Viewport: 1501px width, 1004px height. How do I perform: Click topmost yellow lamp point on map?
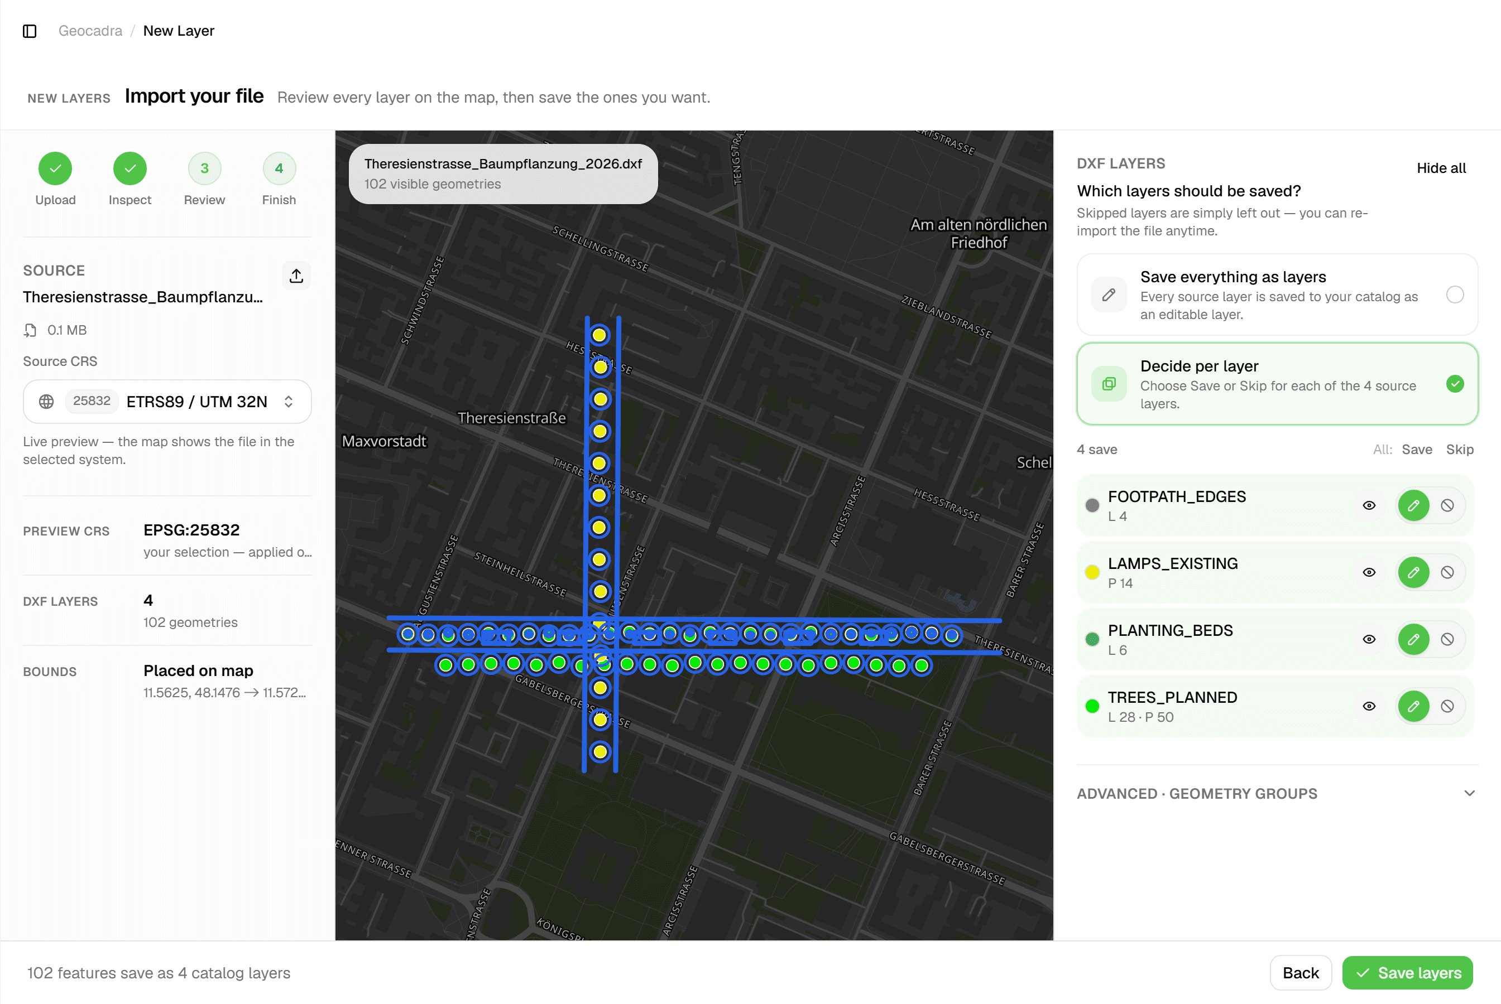coord(599,335)
